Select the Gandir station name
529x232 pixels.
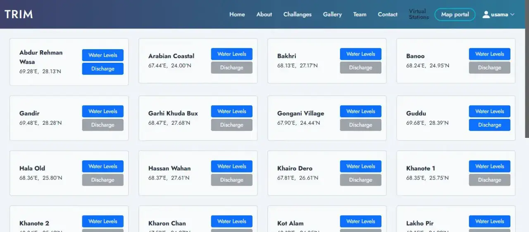coord(29,114)
